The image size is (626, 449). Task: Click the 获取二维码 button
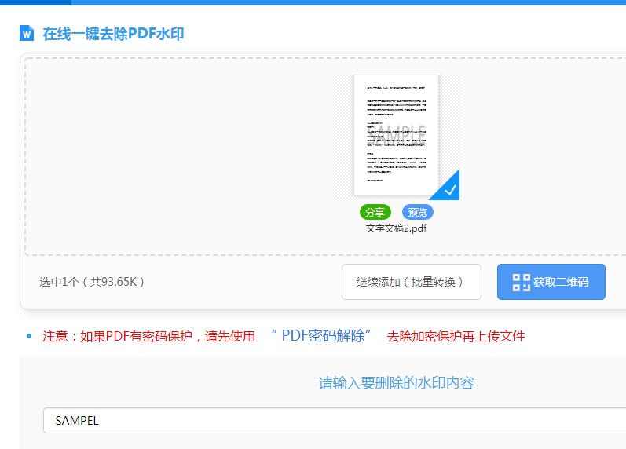pos(551,282)
